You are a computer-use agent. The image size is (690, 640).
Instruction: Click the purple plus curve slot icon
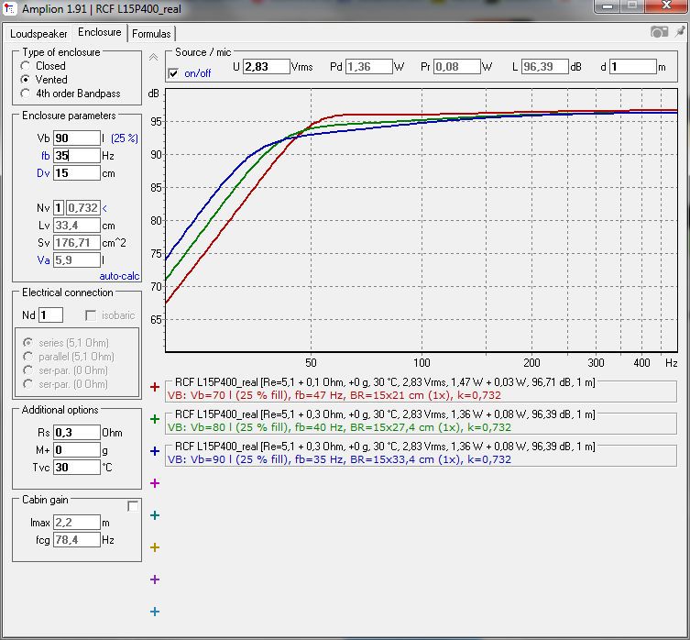[x=155, y=579]
